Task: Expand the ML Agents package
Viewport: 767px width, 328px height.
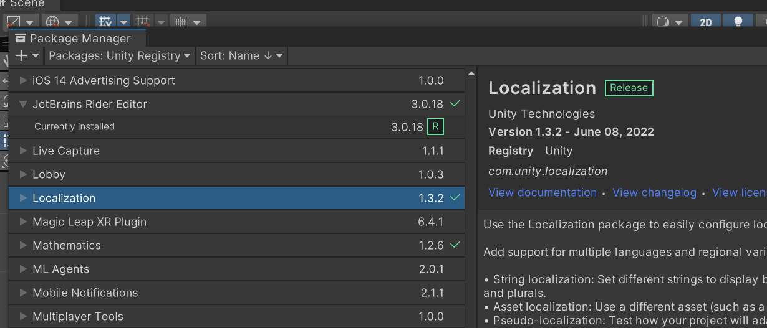Action: click(23, 269)
